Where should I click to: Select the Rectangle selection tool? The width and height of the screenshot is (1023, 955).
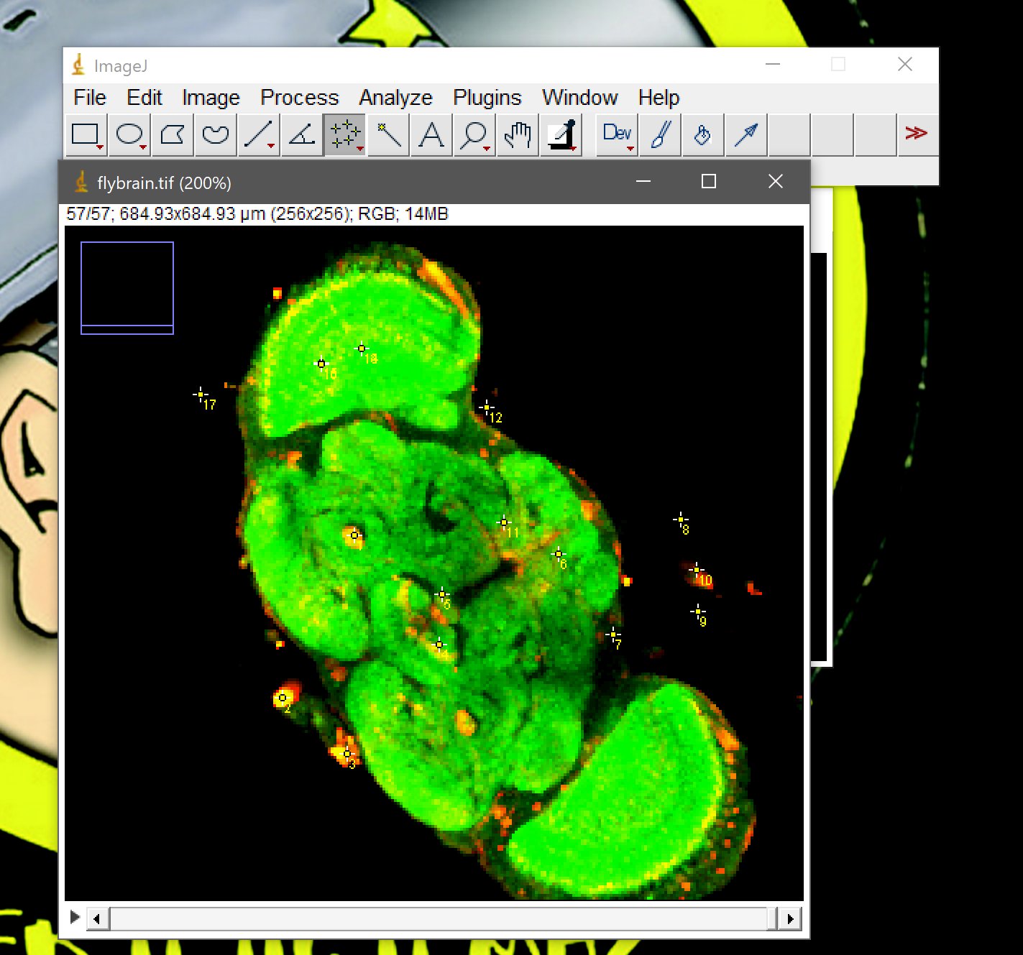point(86,134)
